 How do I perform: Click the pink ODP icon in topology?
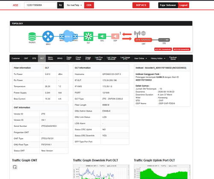pyautogui.click(x=115, y=36)
